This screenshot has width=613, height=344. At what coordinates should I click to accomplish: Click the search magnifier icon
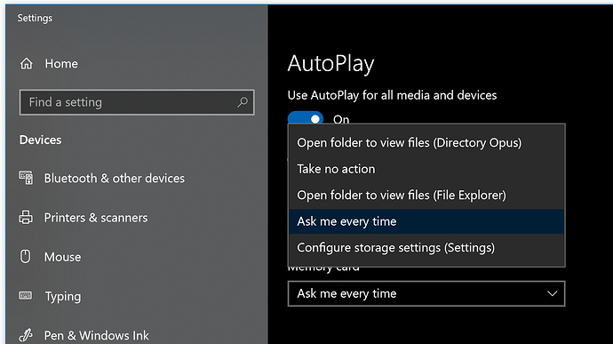coord(243,102)
